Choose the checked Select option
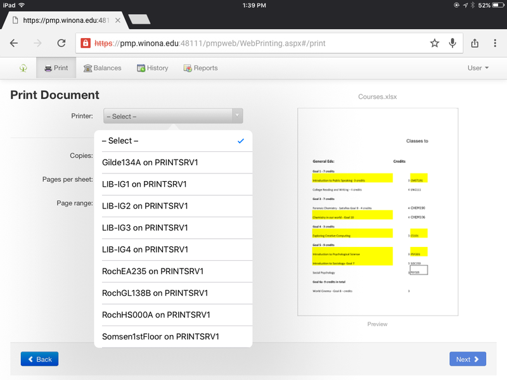 pos(172,141)
